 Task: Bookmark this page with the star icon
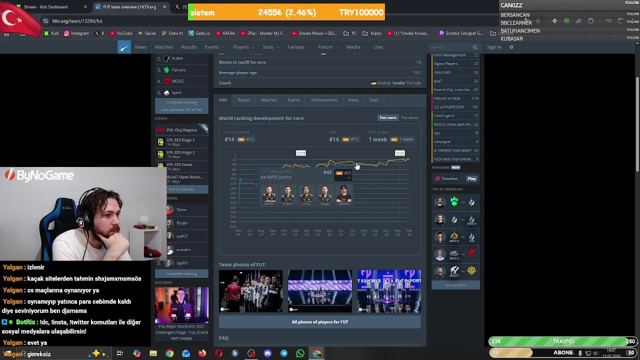pyautogui.click(x=538, y=21)
